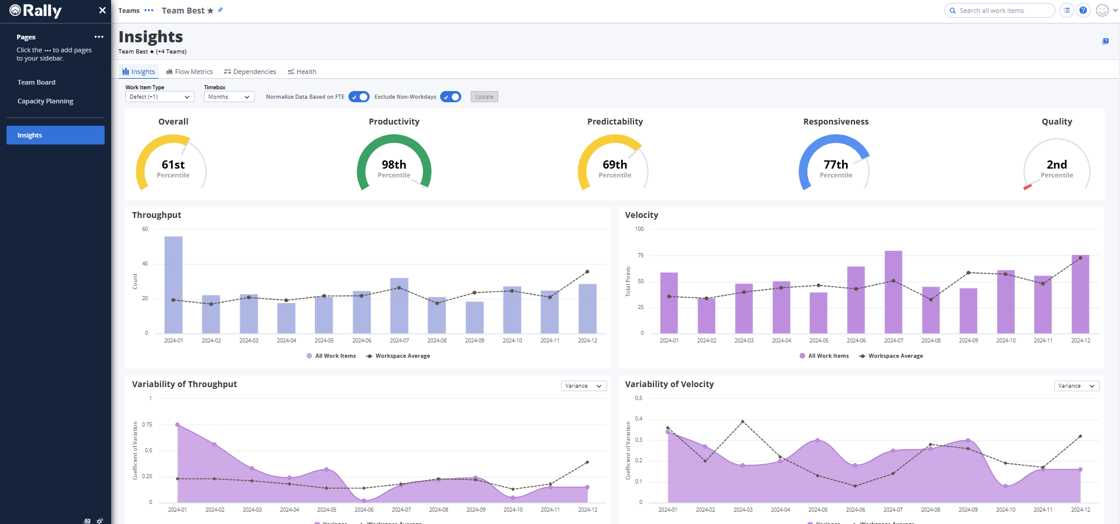Click the Variability of Velocity title
The width and height of the screenshot is (1120, 524).
point(669,384)
